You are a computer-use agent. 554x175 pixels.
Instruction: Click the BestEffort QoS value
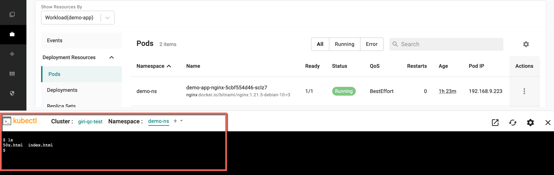[x=381, y=91]
